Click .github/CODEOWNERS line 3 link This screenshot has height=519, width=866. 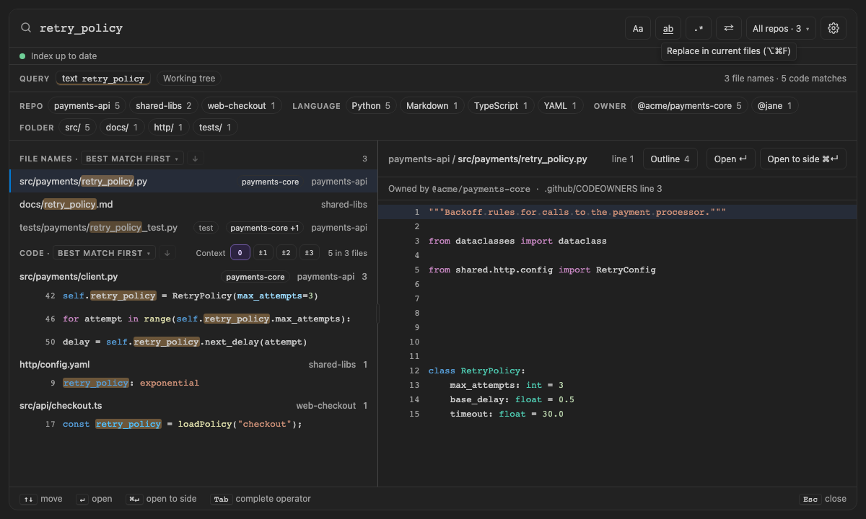coord(603,189)
